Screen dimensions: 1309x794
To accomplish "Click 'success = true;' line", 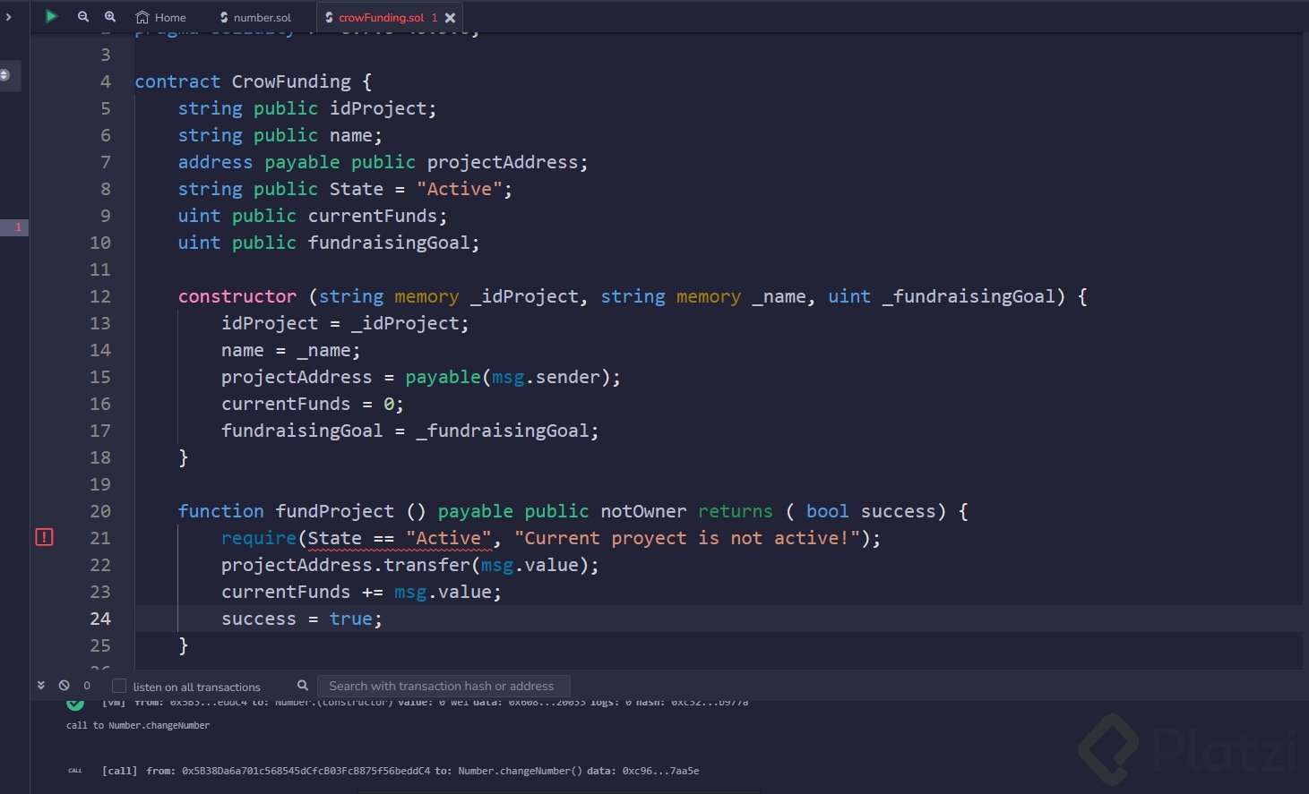I will 302,619.
